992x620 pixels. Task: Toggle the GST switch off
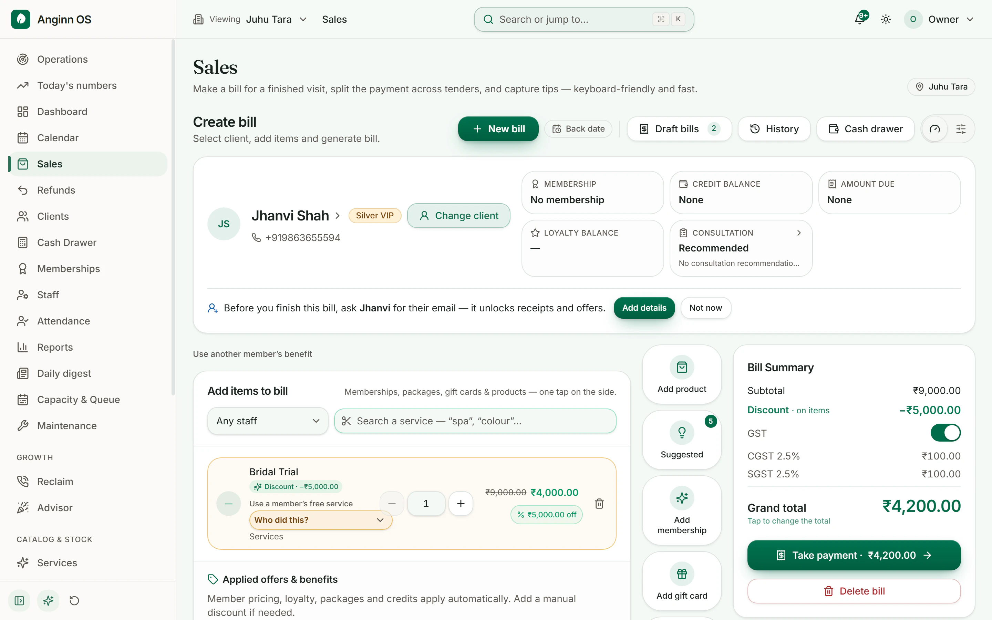pyautogui.click(x=945, y=433)
